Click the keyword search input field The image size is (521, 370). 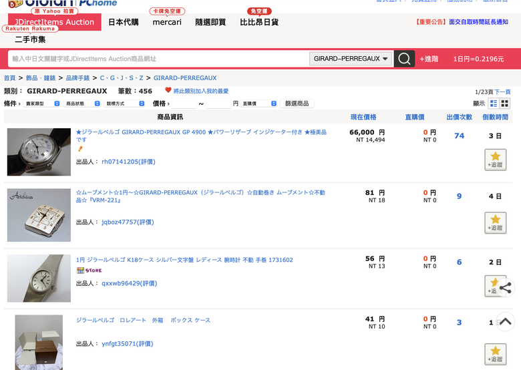coord(158,59)
